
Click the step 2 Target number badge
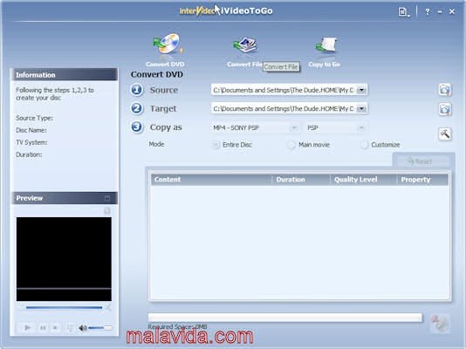point(137,108)
